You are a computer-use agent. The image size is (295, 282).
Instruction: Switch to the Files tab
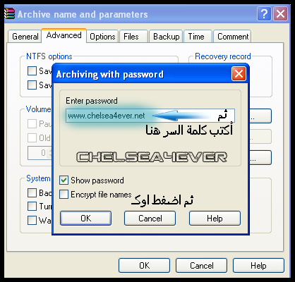tap(133, 37)
